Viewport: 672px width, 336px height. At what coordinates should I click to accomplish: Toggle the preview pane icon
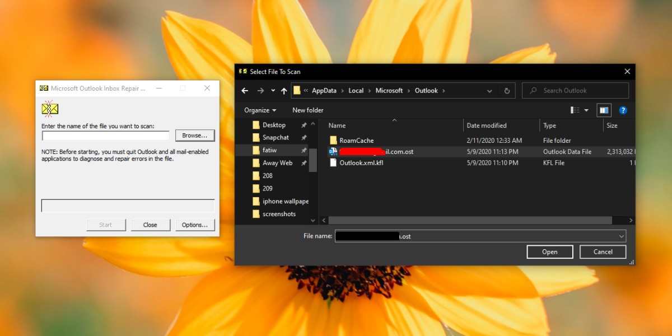[604, 110]
